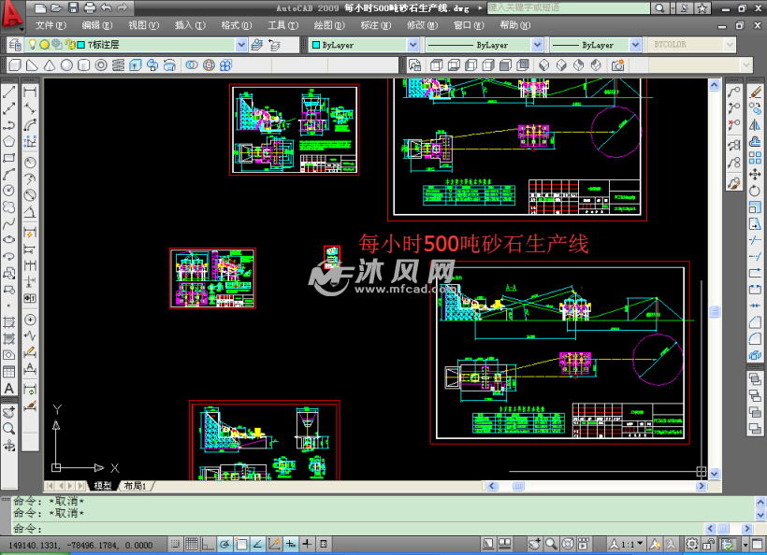This screenshot has height=555, width=767.
Task: Toggle Snap mode in status bar
Action: coord(175,544)
